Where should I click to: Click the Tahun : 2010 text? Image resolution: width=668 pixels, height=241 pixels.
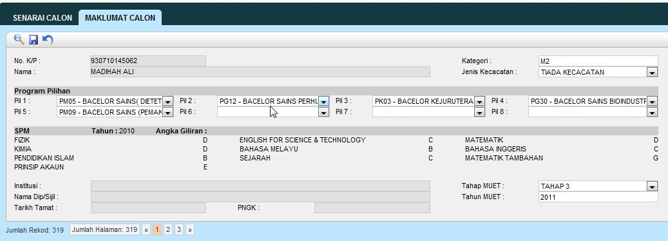[x=113, y=131]
